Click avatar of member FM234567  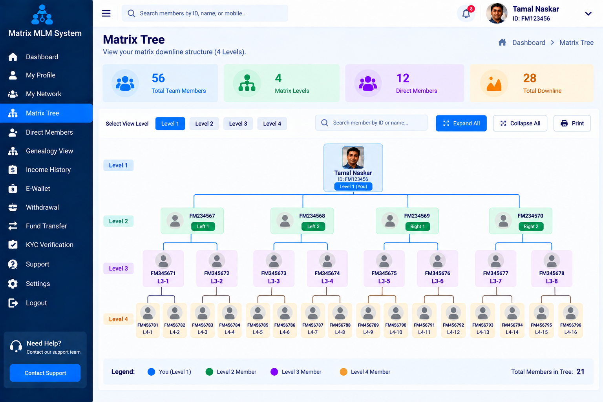click(175, 221)
